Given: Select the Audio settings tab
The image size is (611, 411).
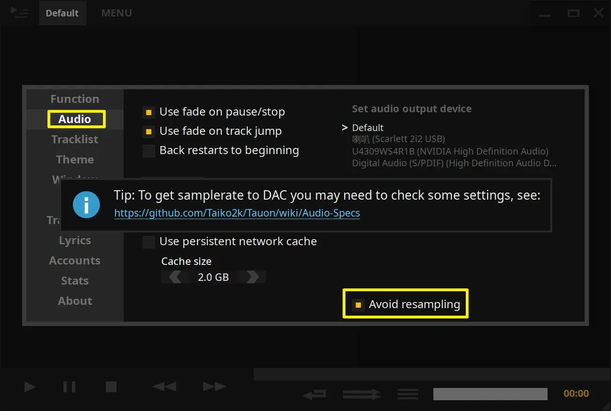Looking at the screenshot, I should click(x=75, y=119).
